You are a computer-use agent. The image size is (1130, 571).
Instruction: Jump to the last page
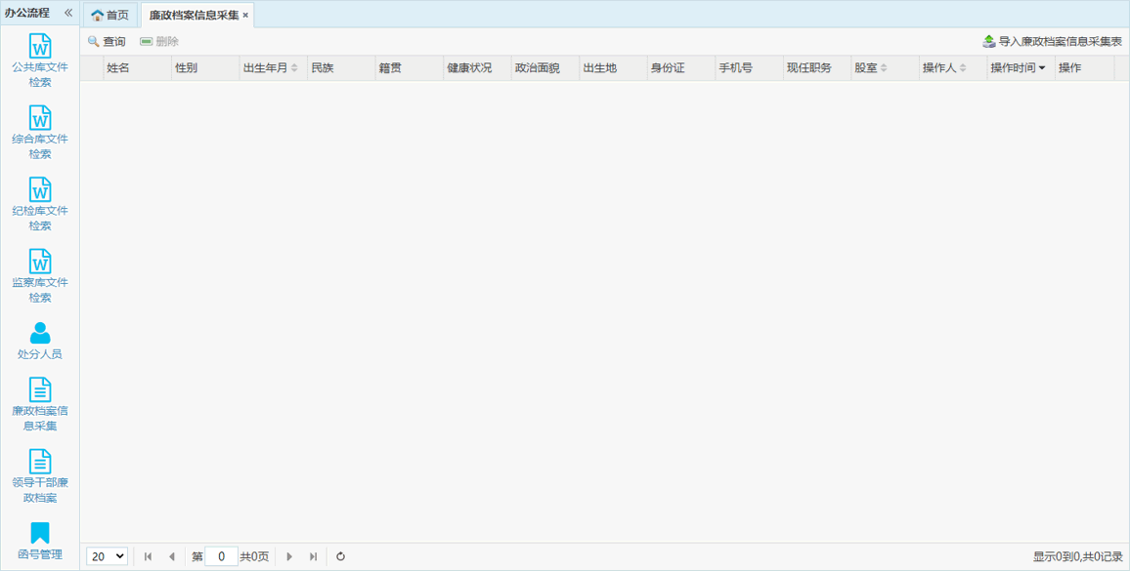313,556
